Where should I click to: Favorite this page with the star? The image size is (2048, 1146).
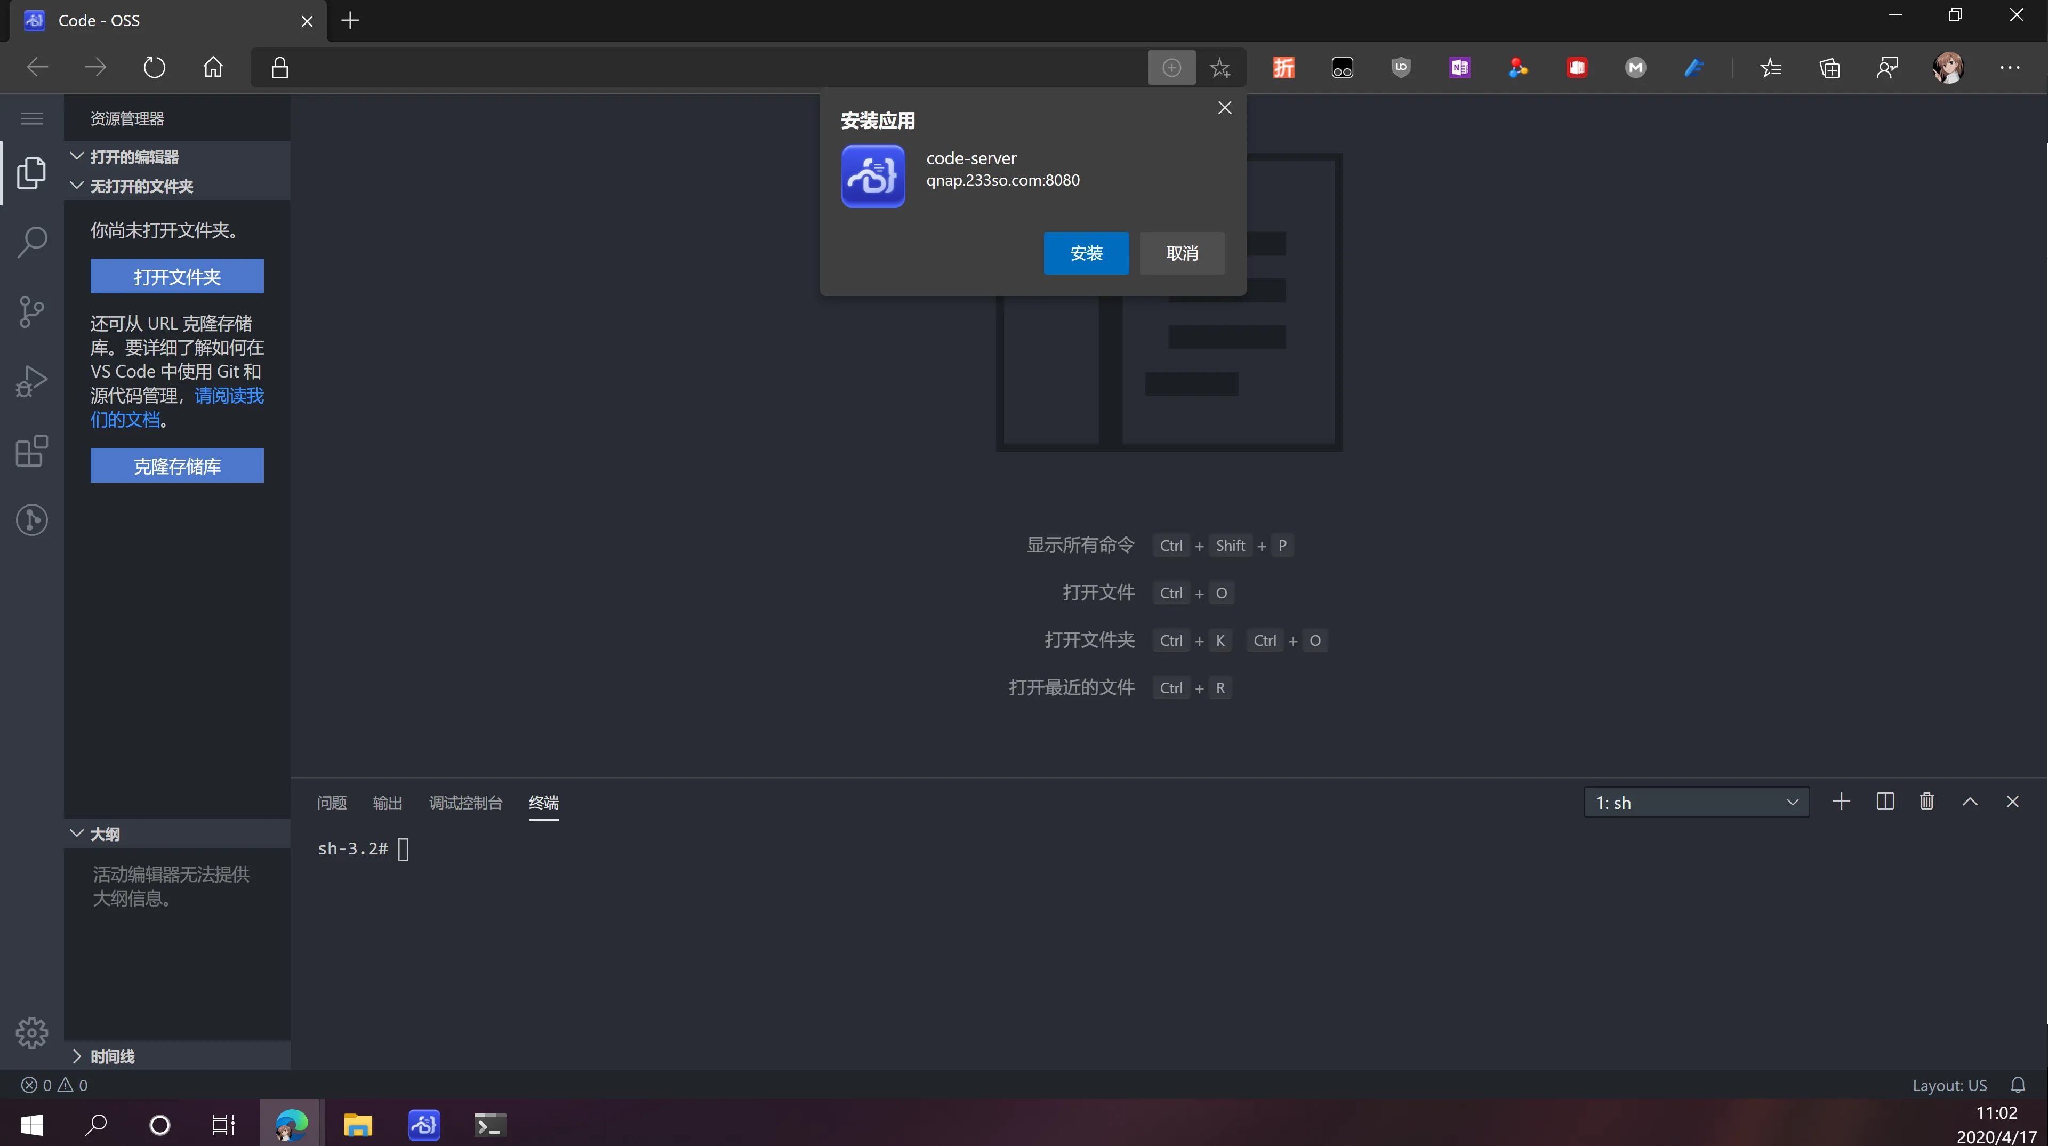(1220, 68)
